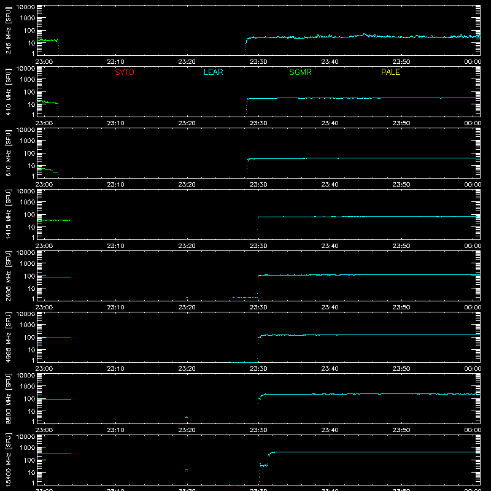Click the 23:30 tick label under 1415 MHz panel
This screenshot has width=491, height=491.
(258, 246)
